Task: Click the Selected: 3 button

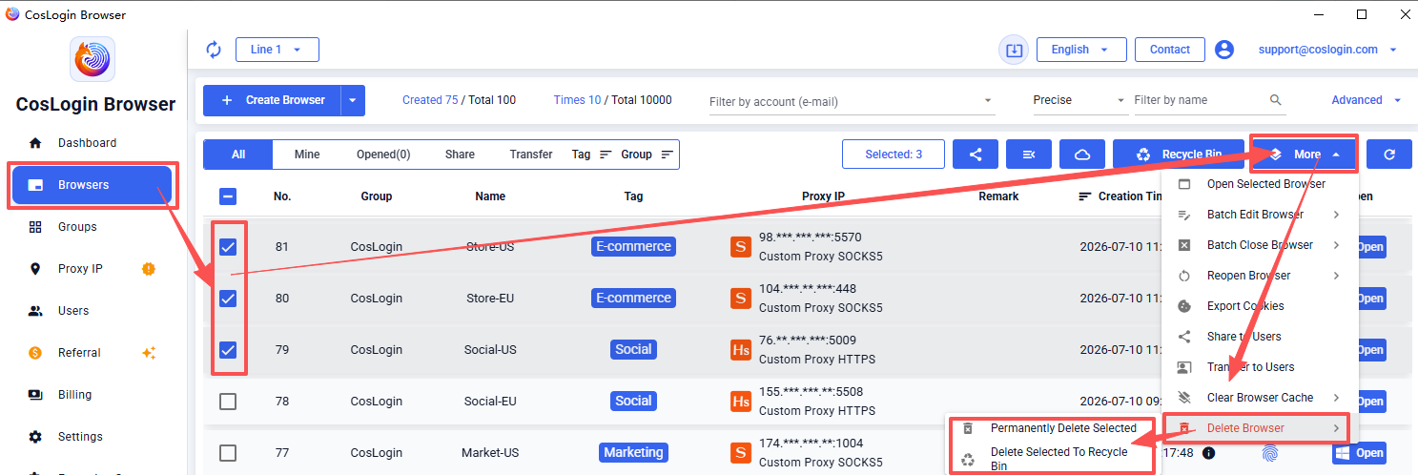Action: (x=894, y=155)
